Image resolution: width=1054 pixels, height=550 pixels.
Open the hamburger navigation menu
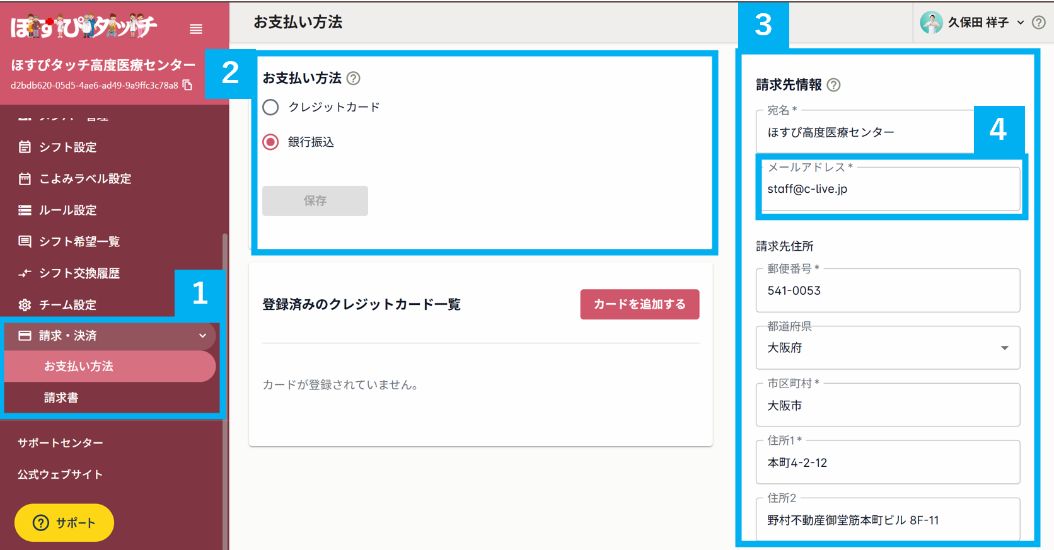pyautogui.click(x=195, y=29)
